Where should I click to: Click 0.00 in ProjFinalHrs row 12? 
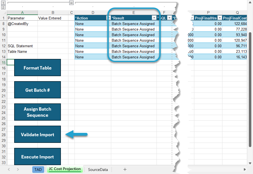coord(208,46)
